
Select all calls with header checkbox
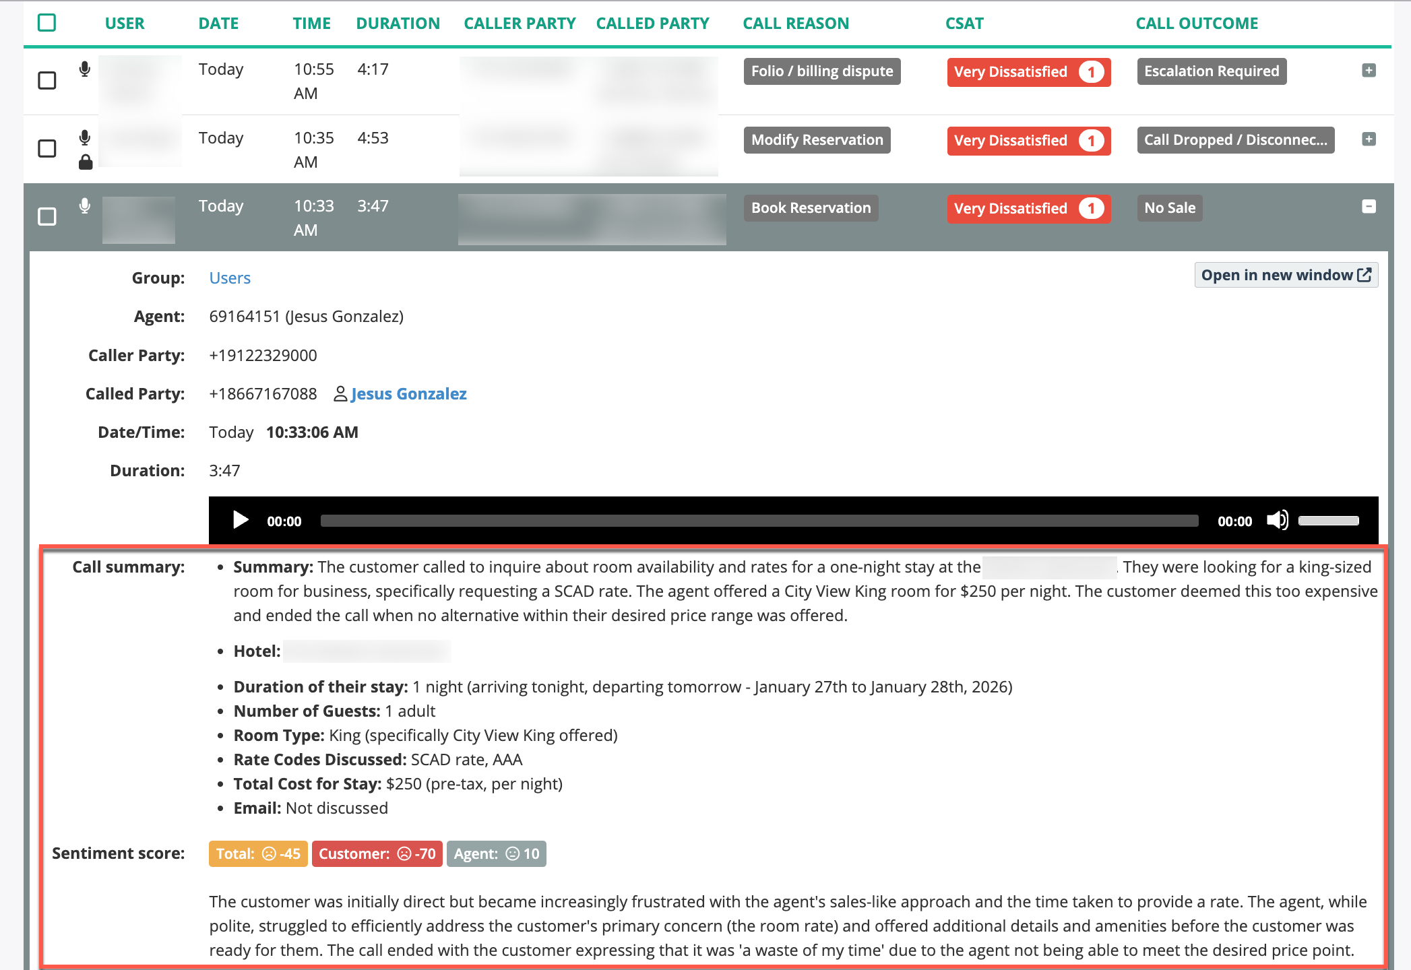(x=47, y=23)
